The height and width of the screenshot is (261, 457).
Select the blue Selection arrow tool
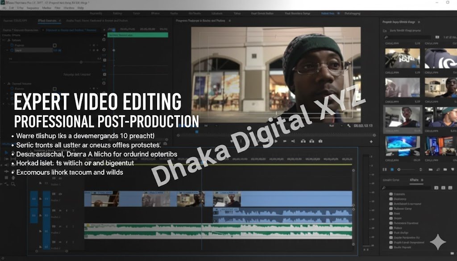point(7,152)
